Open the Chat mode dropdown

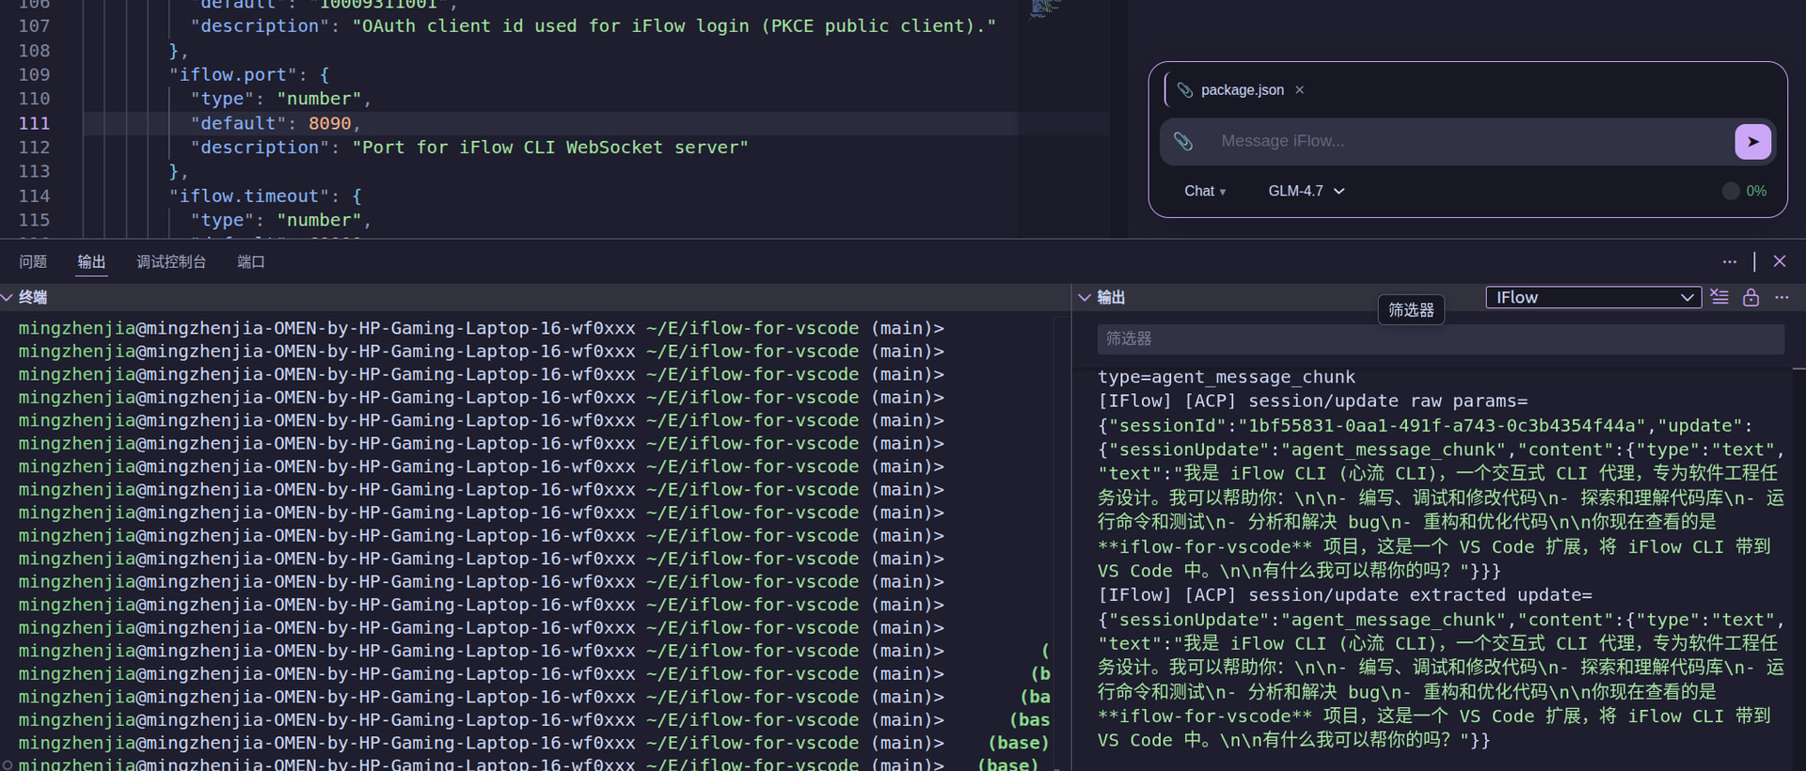[1204, 191]
